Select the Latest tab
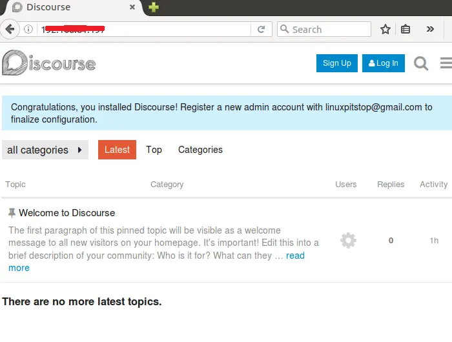 117,150
